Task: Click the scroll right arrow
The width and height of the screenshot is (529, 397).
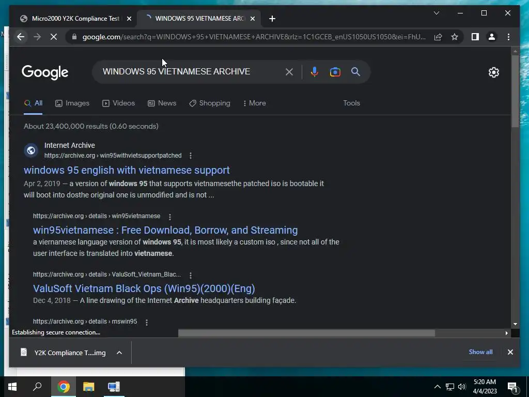Action: click(x=506, y=333)
